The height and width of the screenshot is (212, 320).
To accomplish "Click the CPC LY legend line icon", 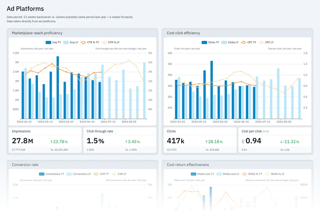I will 261,42.
